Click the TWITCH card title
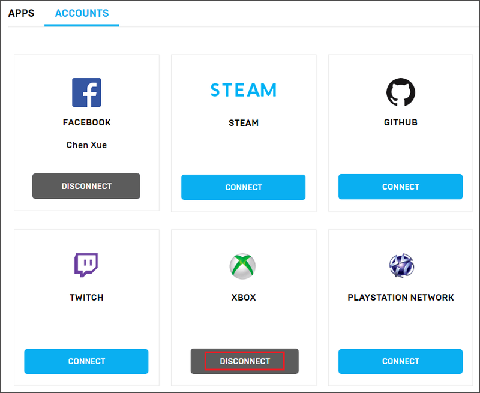 point(86,298)
